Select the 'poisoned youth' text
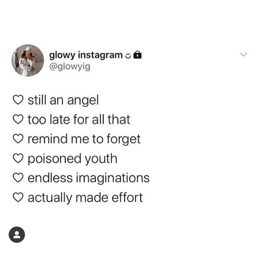Image resolution: width=258 pixels, height=258 pixels. point(72,159)
